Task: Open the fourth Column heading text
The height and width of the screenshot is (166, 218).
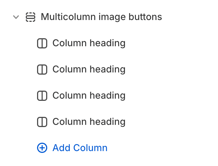Action: pos(89,122)
